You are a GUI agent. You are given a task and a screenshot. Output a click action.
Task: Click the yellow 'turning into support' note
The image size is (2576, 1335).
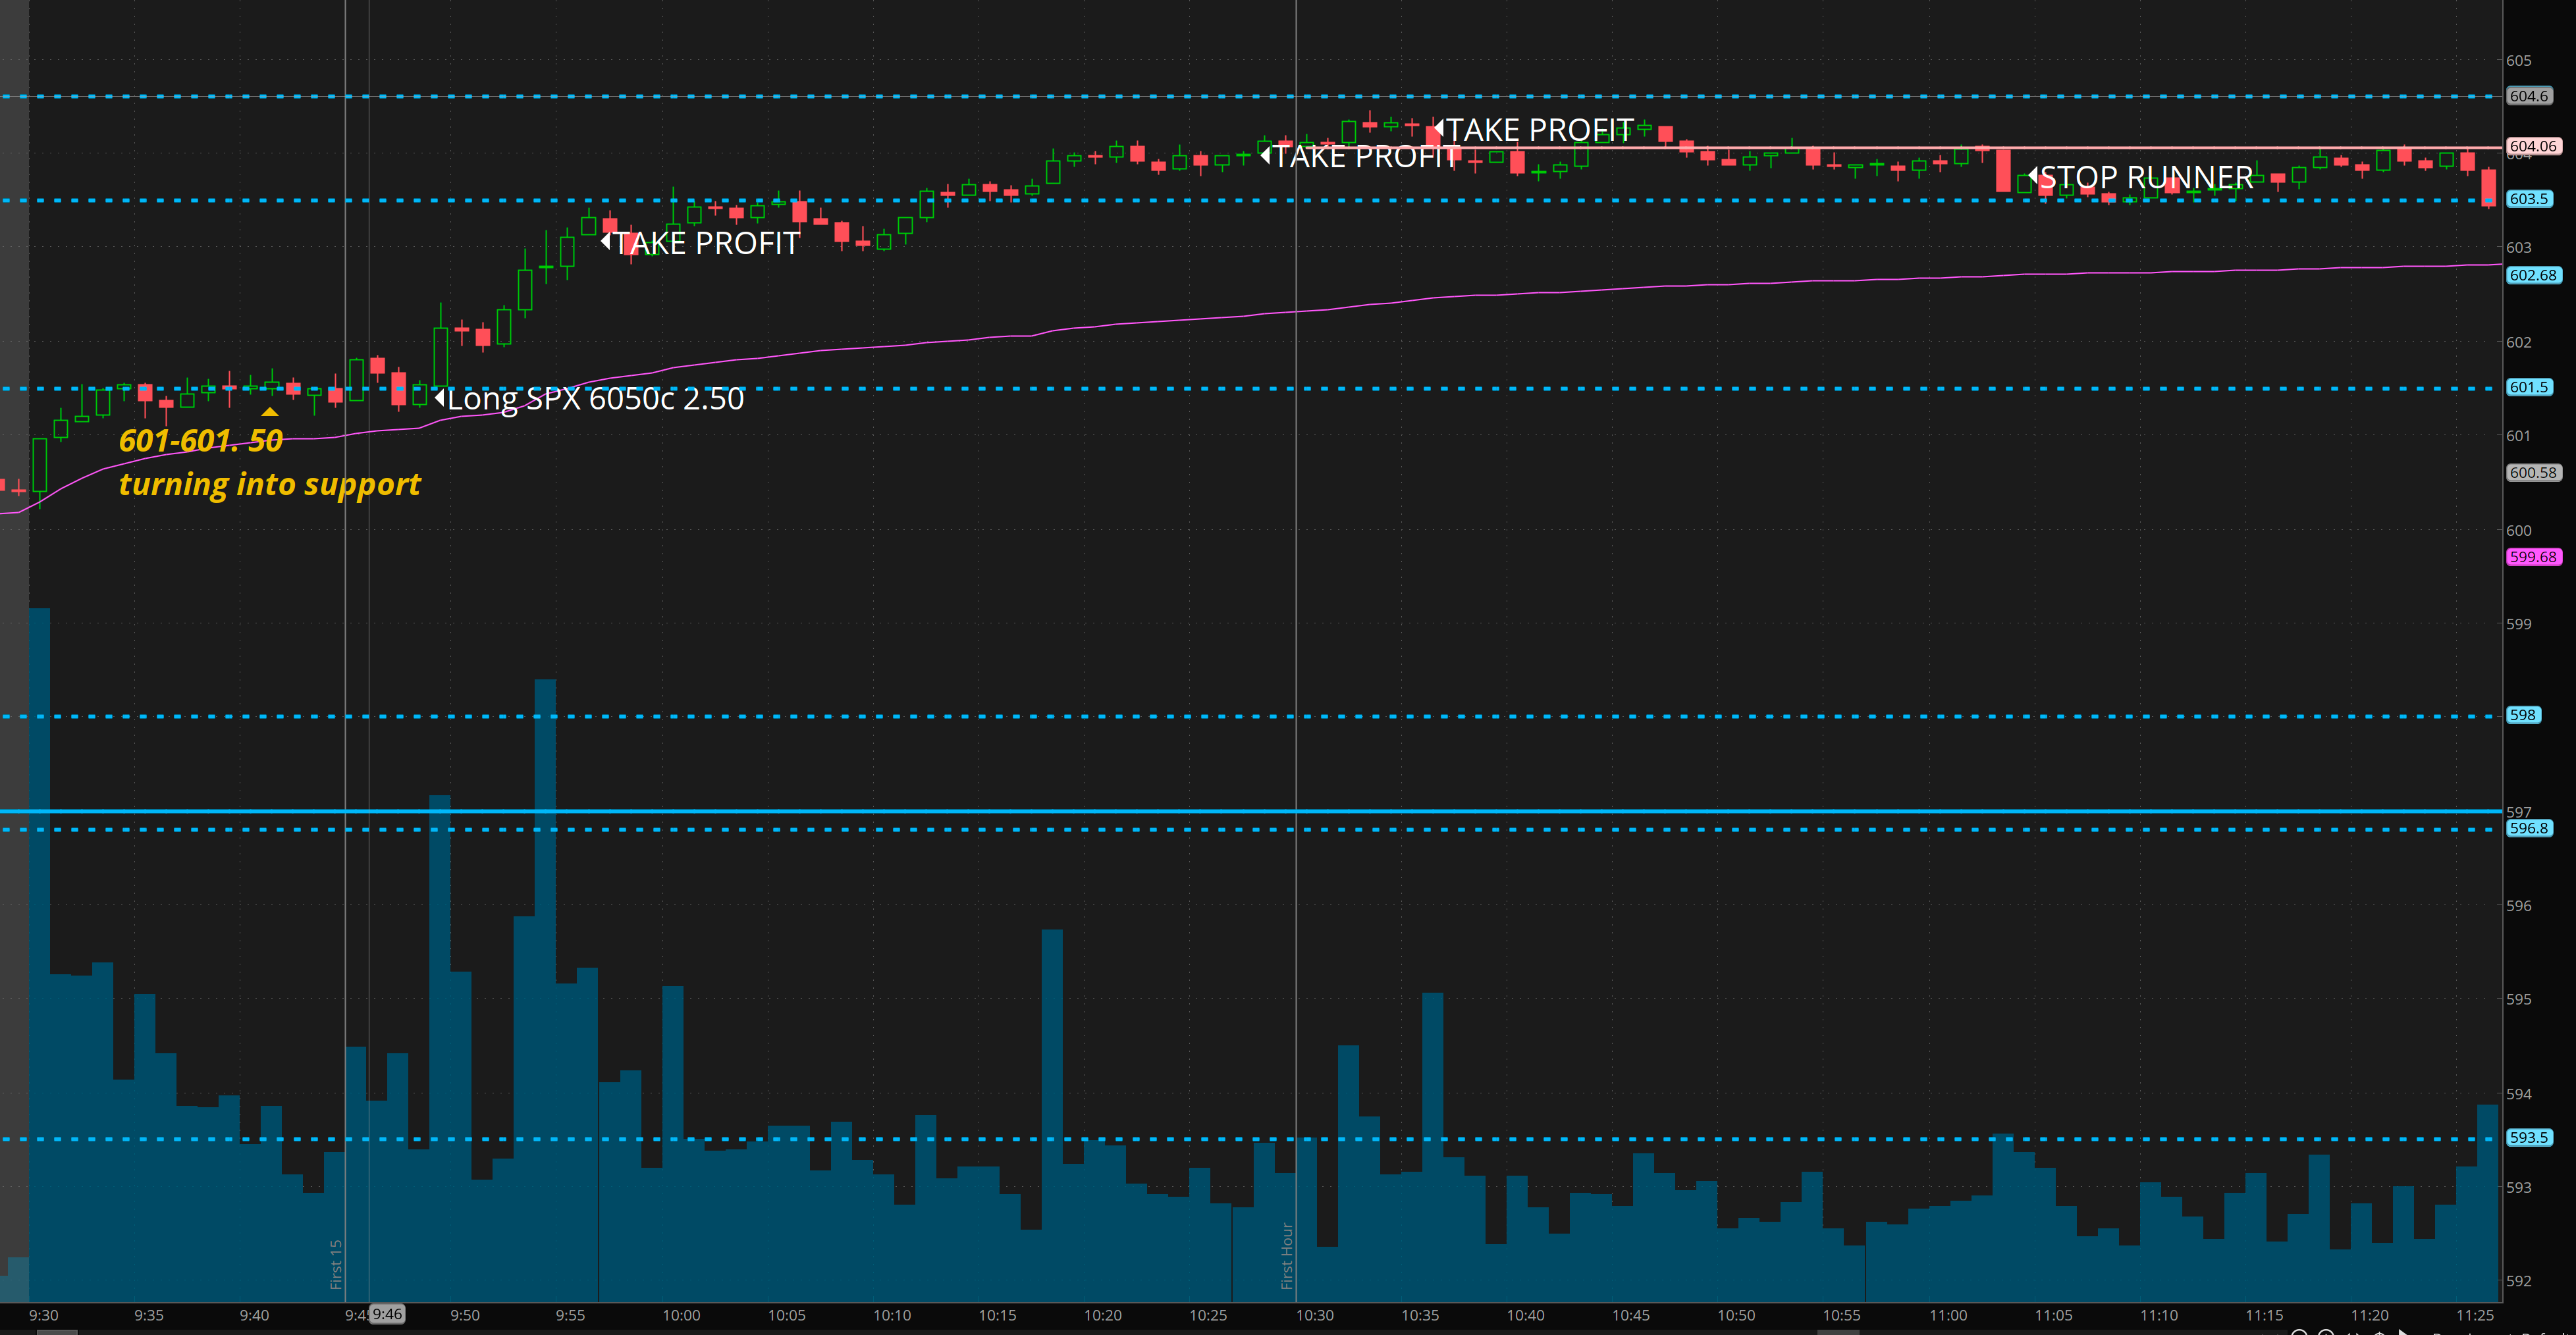[x=269, y=484]
